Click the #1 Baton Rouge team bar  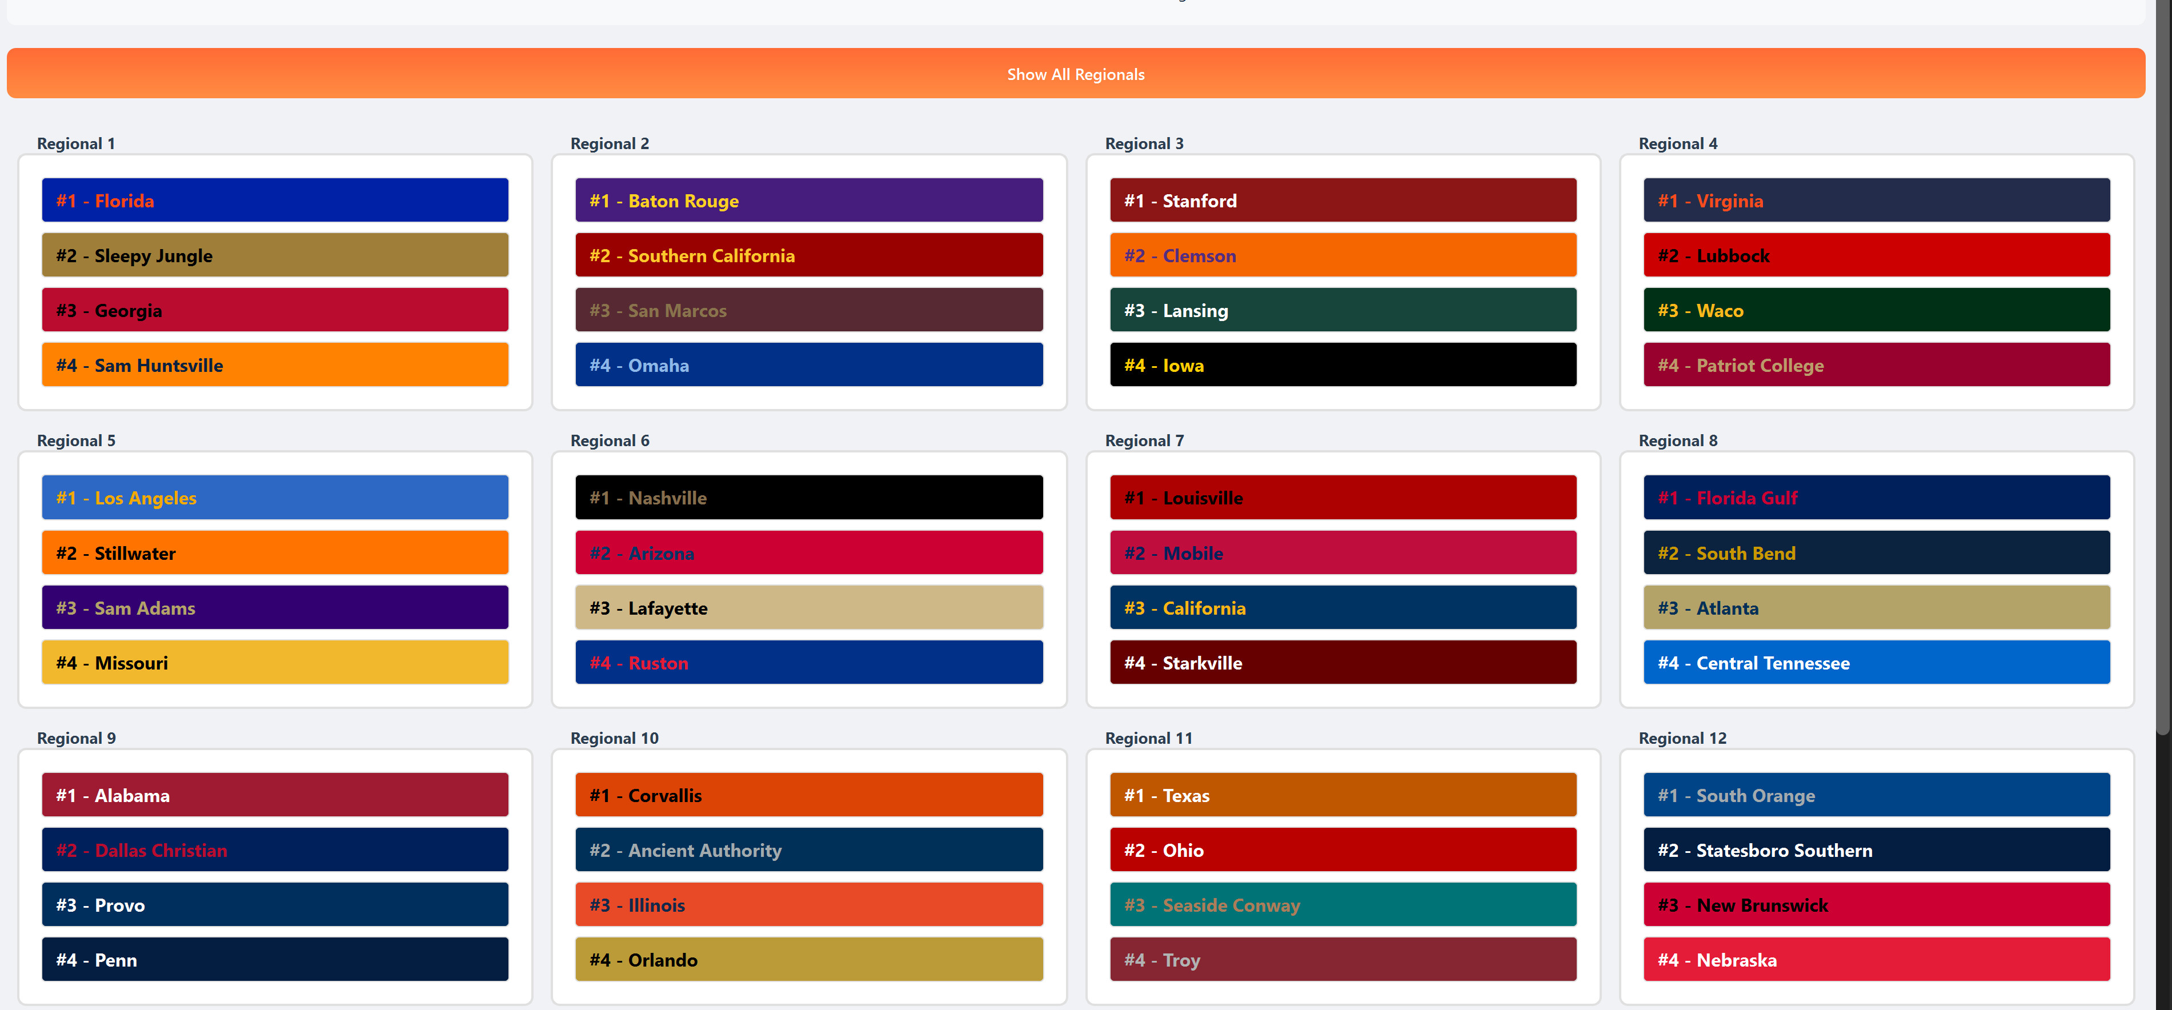[x=808, y=201]
